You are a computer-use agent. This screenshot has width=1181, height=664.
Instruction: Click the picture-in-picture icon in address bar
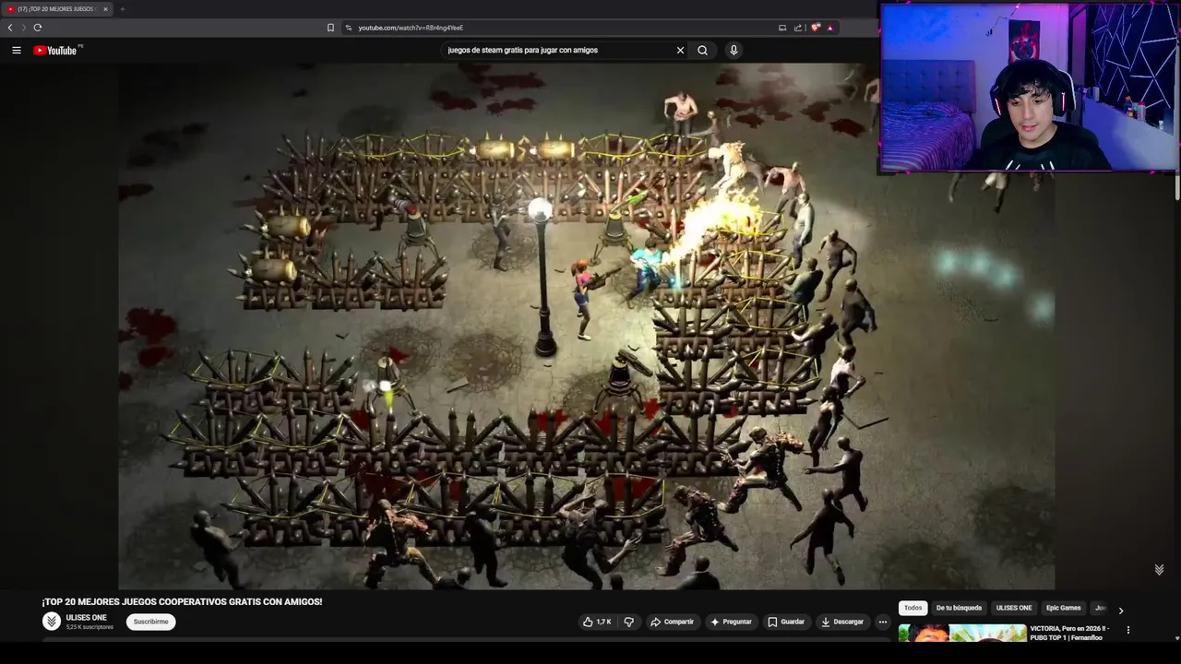(x=782, y=28)
